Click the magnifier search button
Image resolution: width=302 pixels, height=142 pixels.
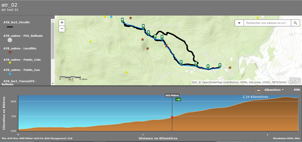(x=295, y=23)
